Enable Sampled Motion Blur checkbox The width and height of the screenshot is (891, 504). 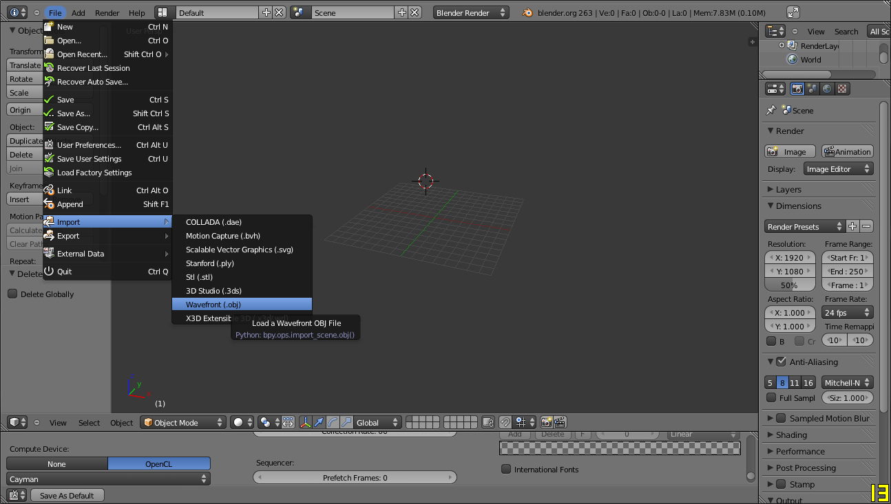pyautogui.click(x=781, y=418)
